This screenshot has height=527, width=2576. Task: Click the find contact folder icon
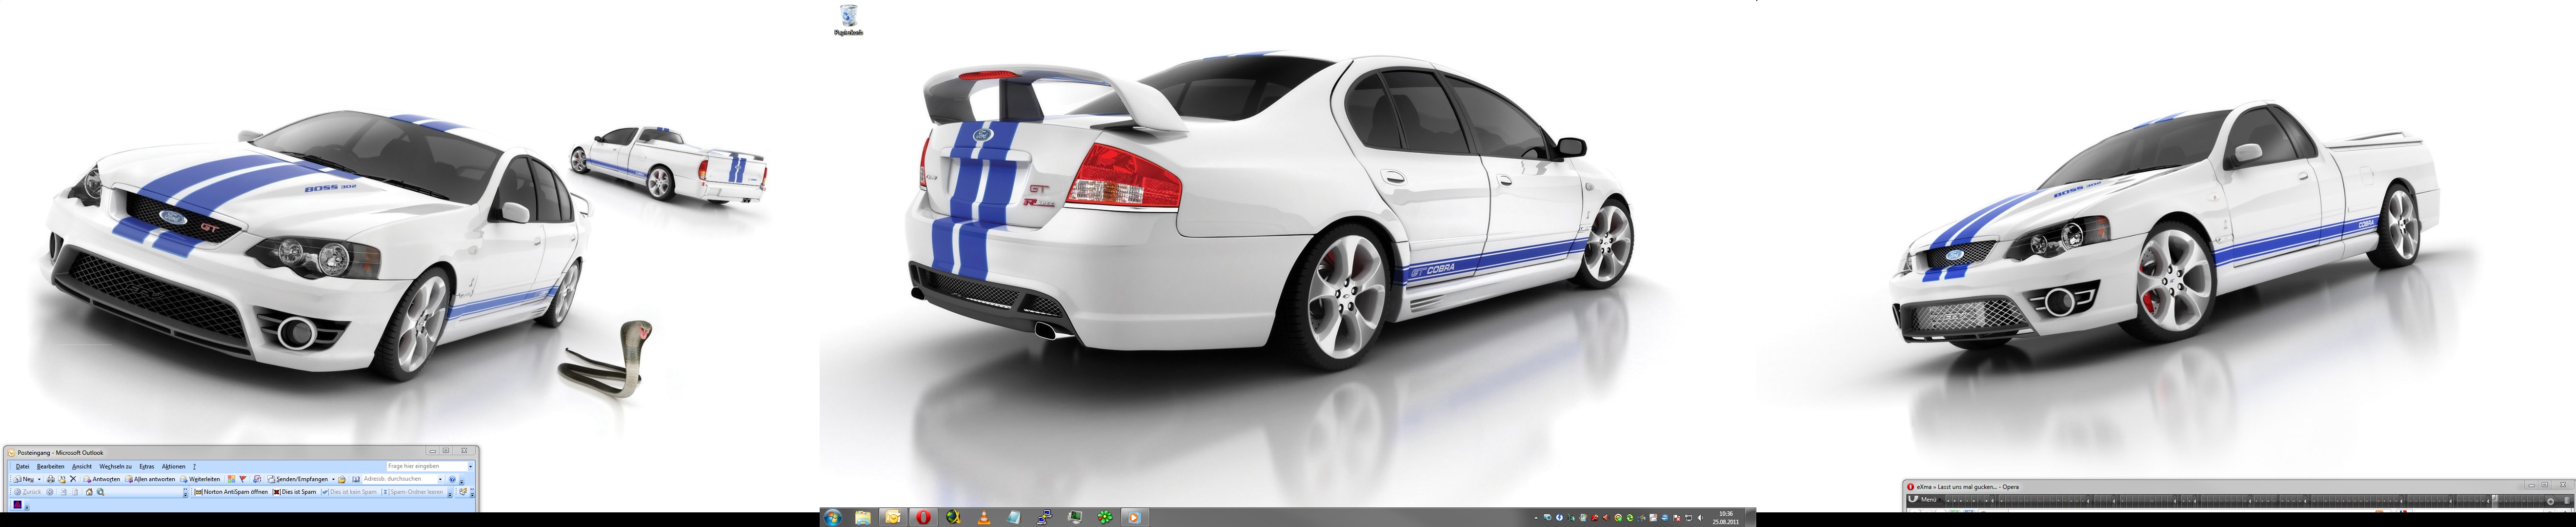point(342,480)
